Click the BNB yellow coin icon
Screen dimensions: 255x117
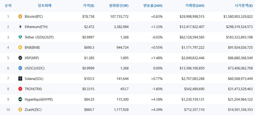click(20, 47)
